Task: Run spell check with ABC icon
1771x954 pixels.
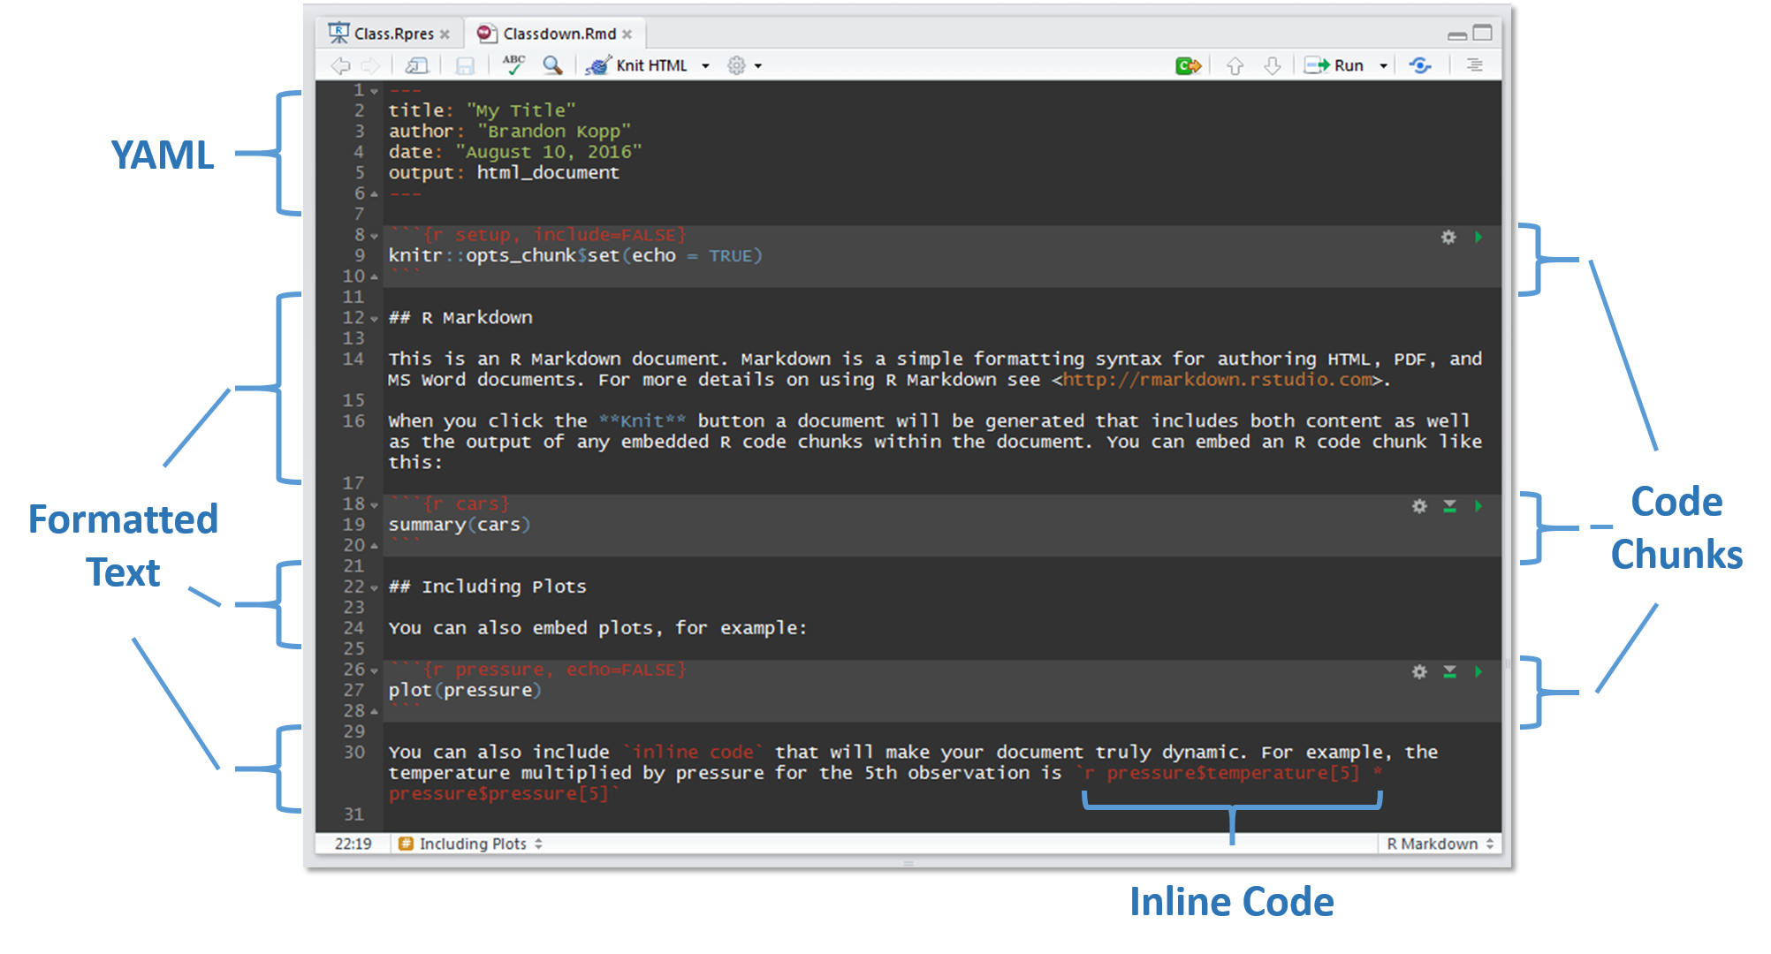Action: pyautogui.click(x=513, y=64)
